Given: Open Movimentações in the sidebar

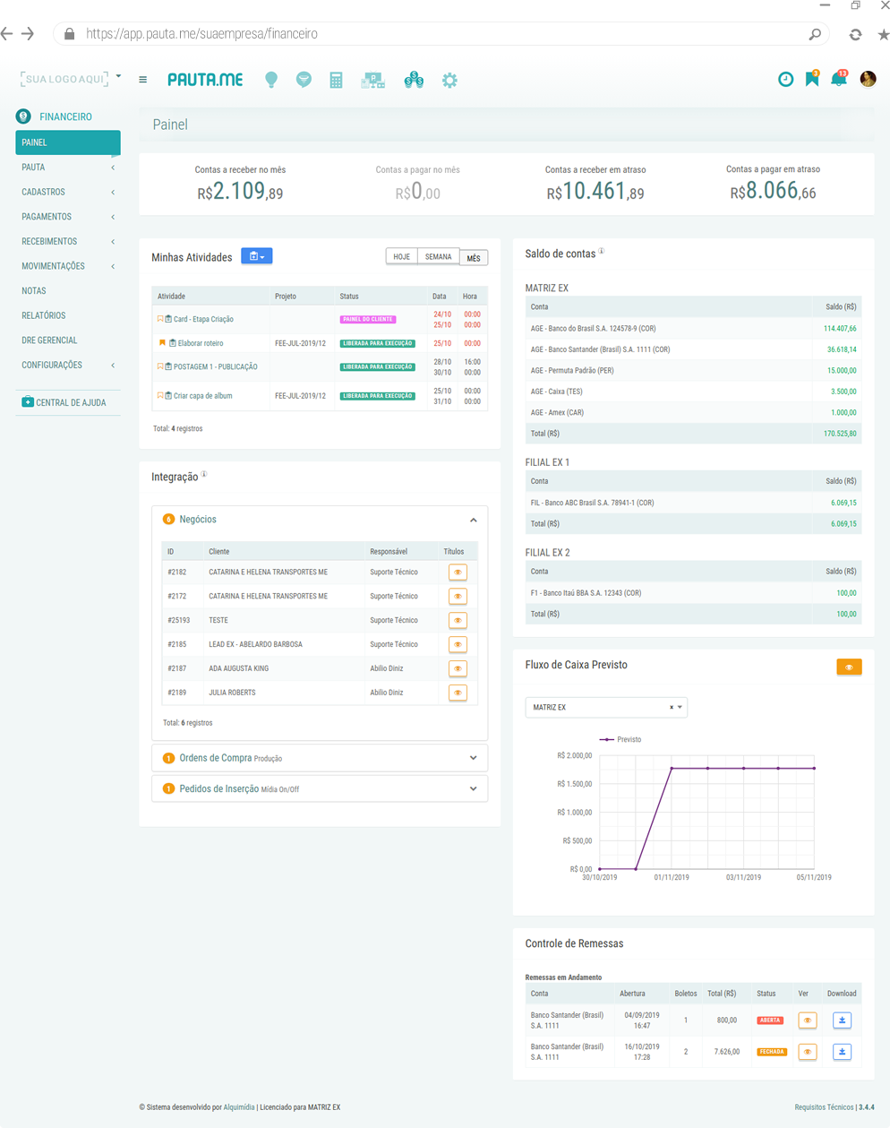Looking at the screenshot, I should coord(68,266).
